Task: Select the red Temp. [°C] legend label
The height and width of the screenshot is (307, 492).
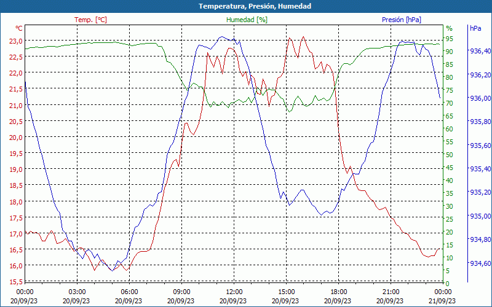Action: click(x=90, y=20)
